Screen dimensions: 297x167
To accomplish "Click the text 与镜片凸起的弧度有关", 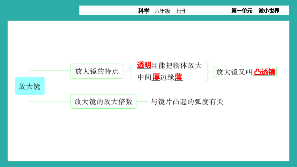I will (x=187, y=102).
